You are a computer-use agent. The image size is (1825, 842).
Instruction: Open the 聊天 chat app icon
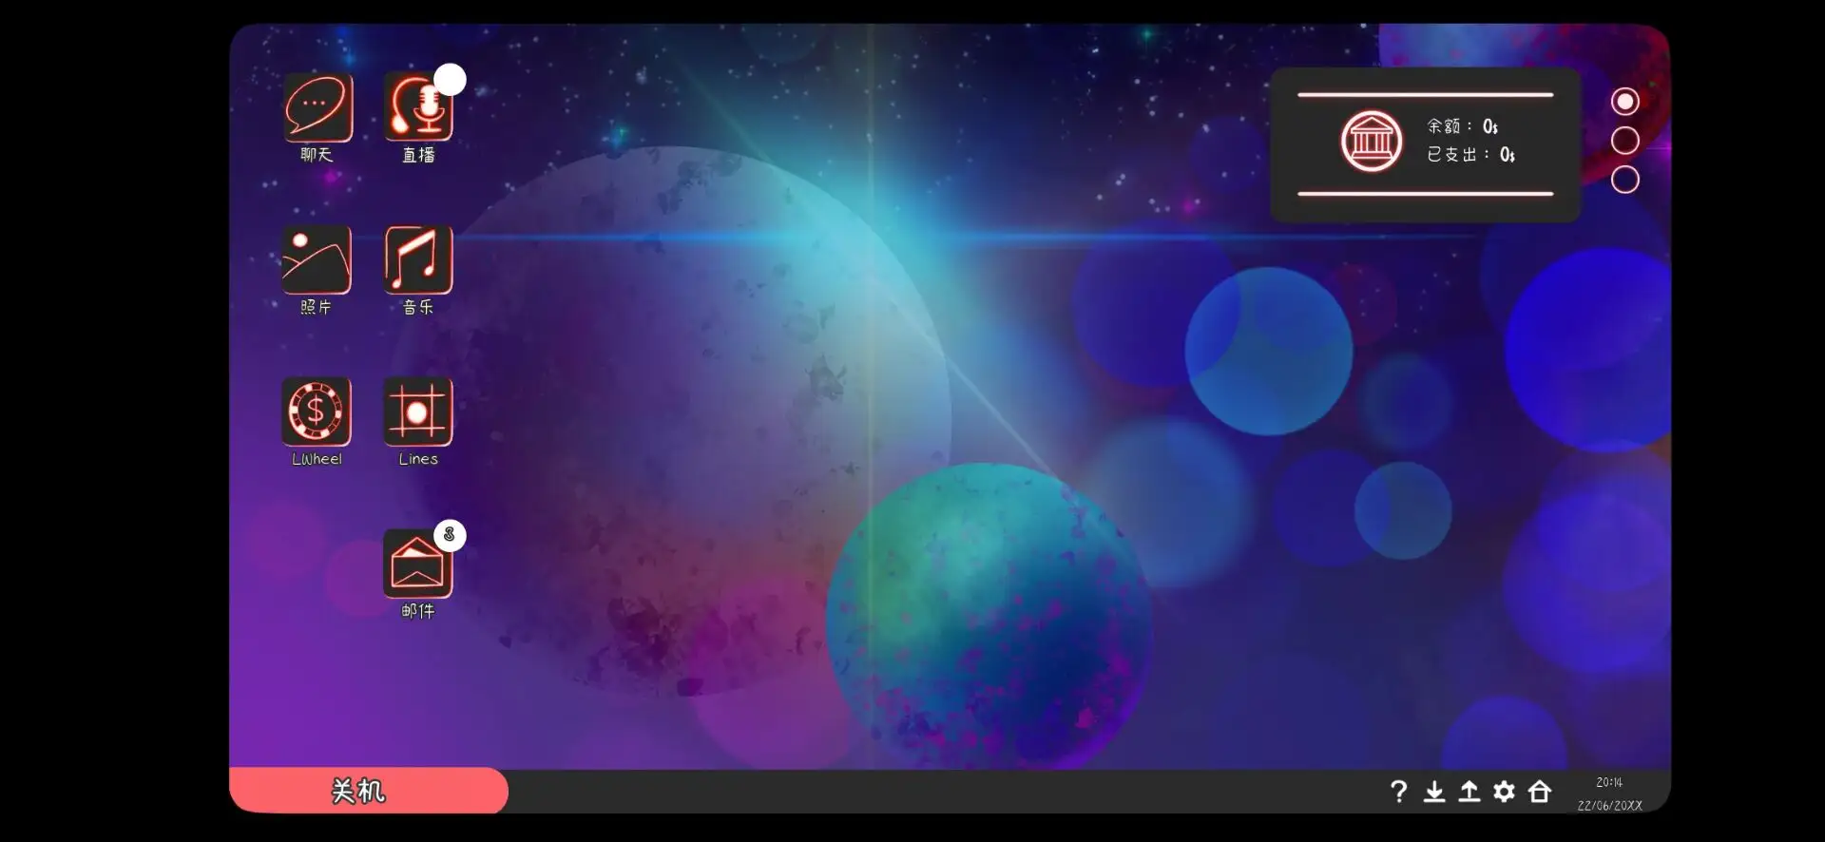coord(317,107)
